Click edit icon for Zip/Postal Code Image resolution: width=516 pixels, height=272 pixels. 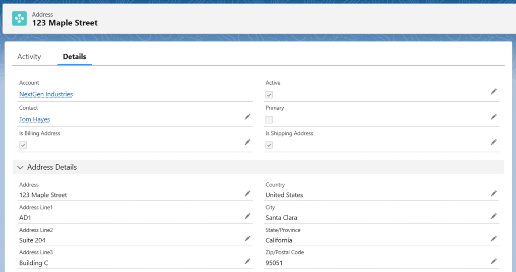(494, 261)
